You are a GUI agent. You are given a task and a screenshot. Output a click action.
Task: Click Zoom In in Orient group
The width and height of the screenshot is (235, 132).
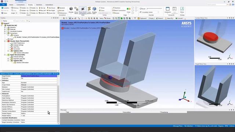click(x=42, y=13)
